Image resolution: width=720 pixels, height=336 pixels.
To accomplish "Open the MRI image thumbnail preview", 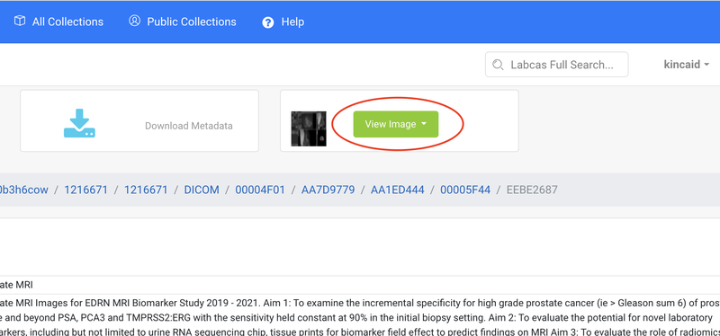I will [x=309, y=128].
